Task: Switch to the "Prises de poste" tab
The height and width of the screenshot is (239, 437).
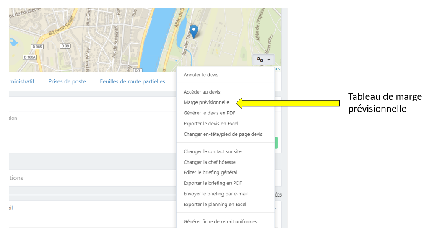Action: tap(67, 81)
